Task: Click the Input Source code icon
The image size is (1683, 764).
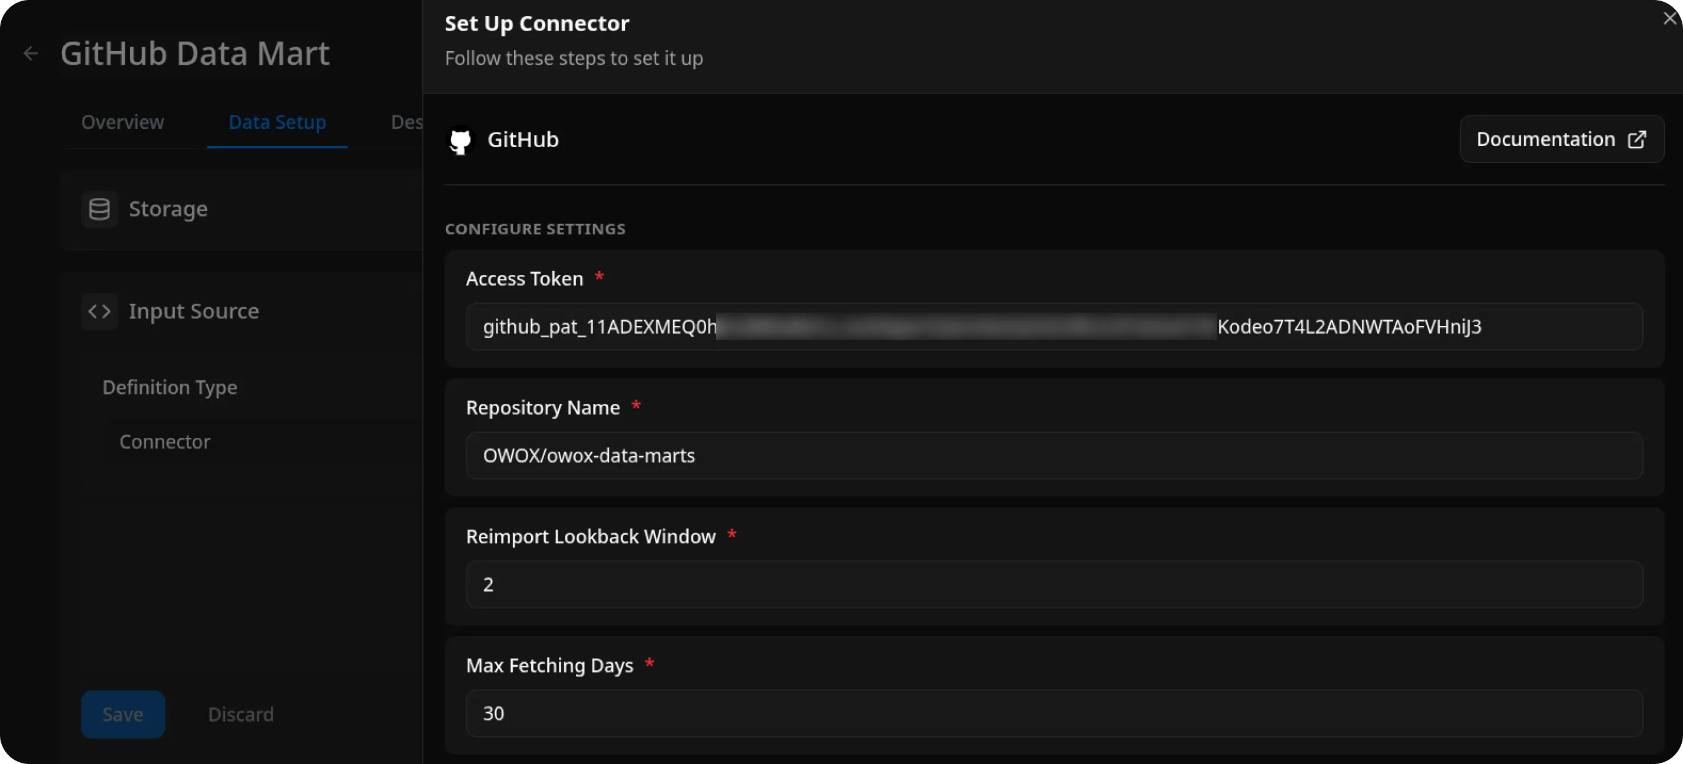Action: click(x=100, y=311)
